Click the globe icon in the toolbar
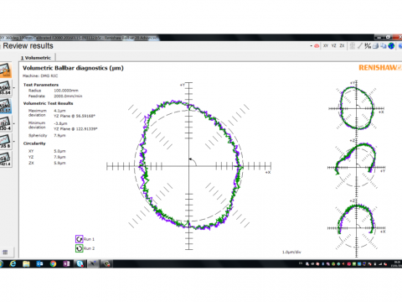Screen dimensions: 402x302 tap(391, 46)
